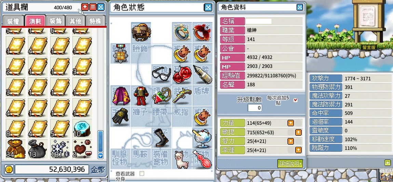The width and height of the screenshot is (393, 182).
Task: Enable the view weapon avatar checkbox
Action: [141, 173]
